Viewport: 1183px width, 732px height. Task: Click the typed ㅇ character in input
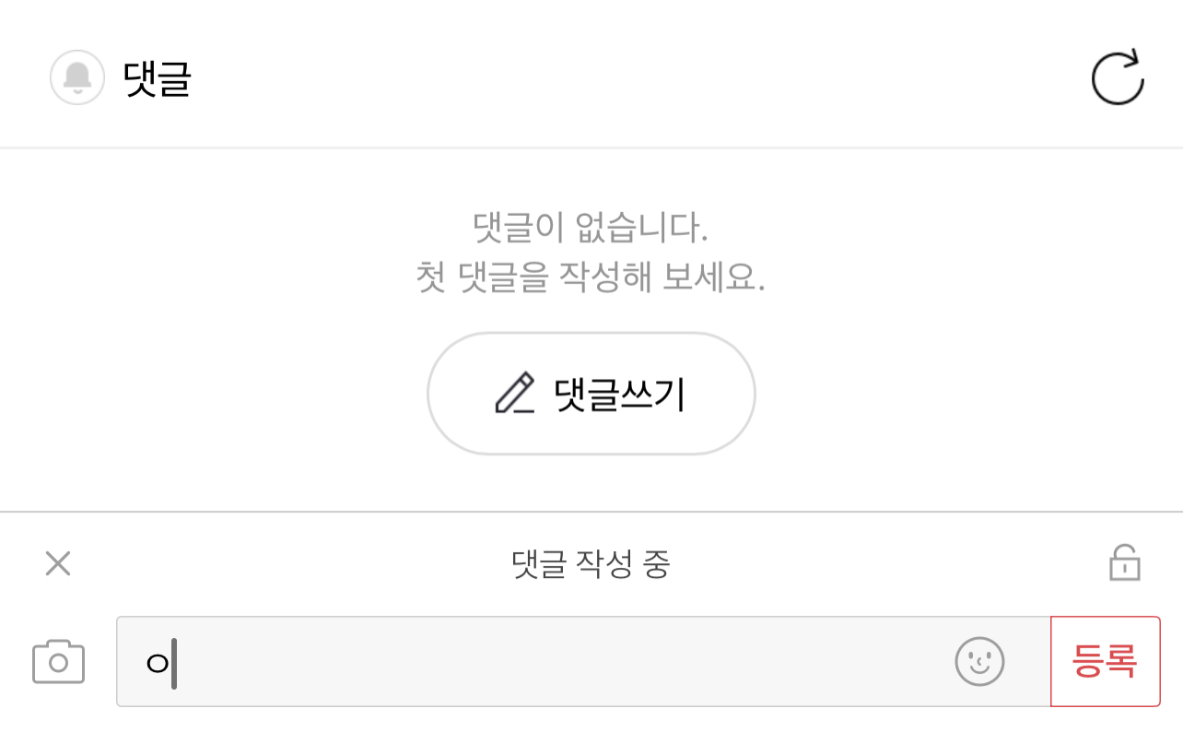click(158, 663)
